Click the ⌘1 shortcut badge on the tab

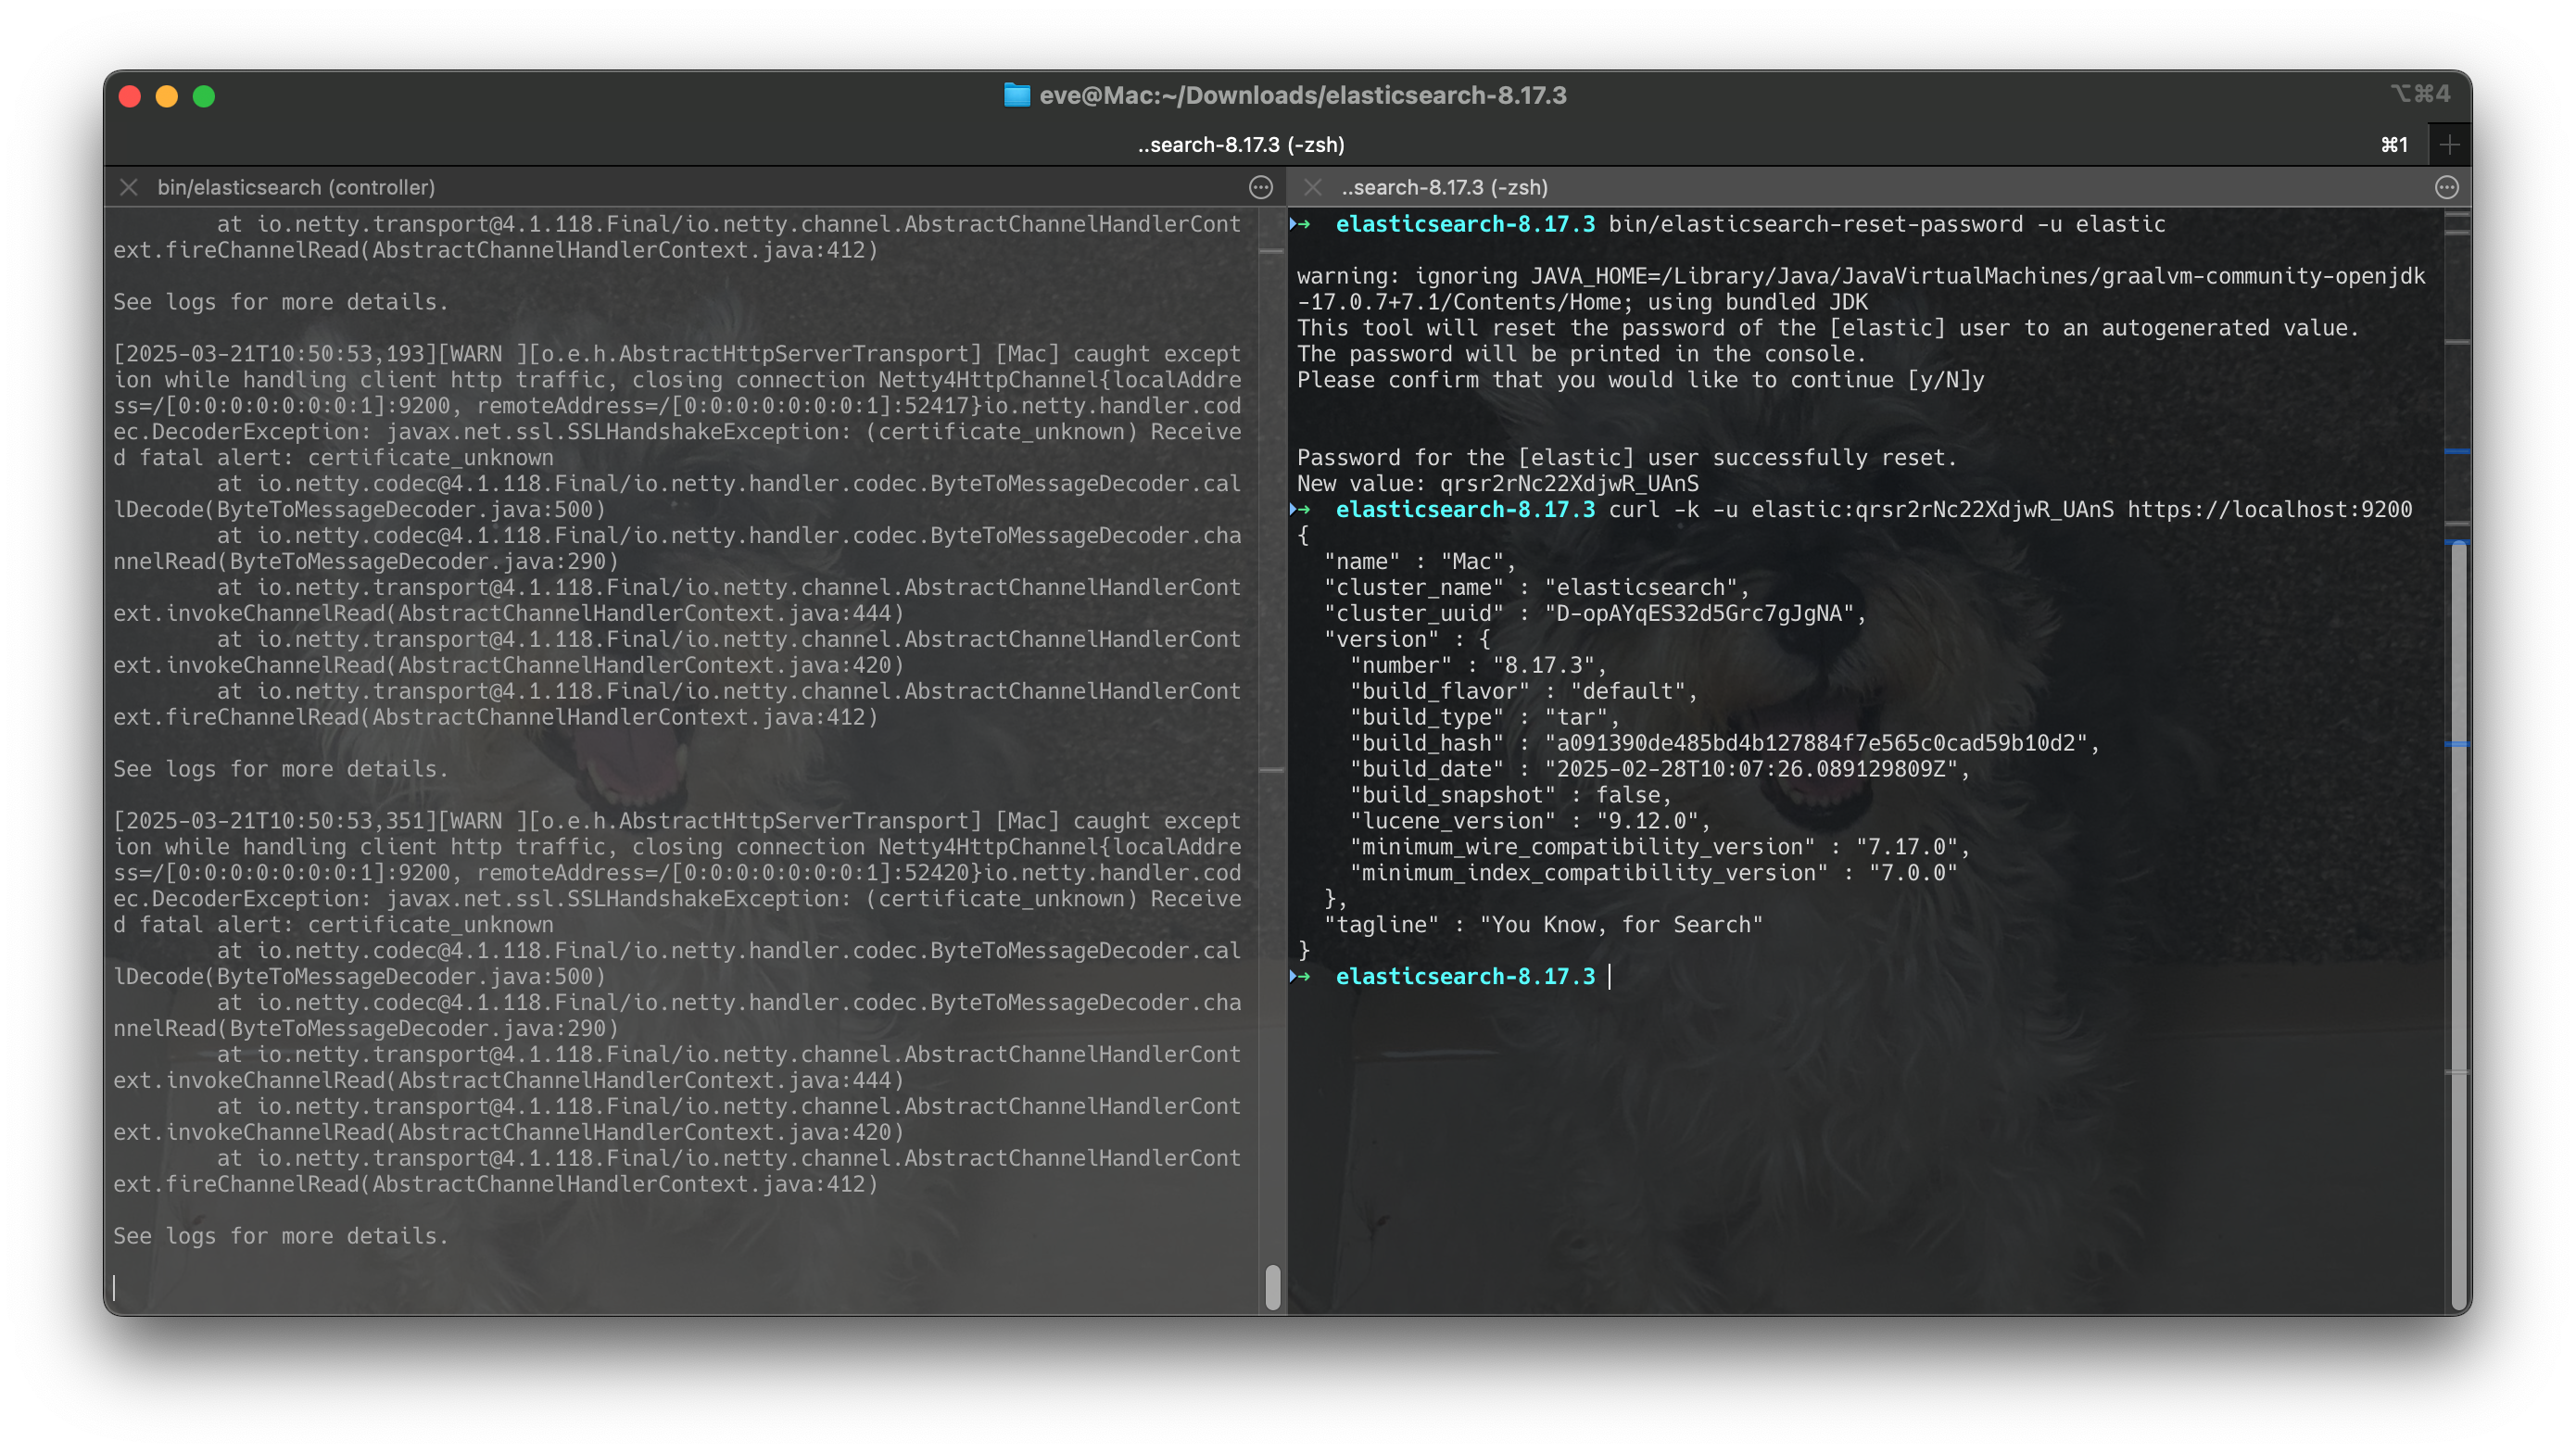tap(2394, 144)
